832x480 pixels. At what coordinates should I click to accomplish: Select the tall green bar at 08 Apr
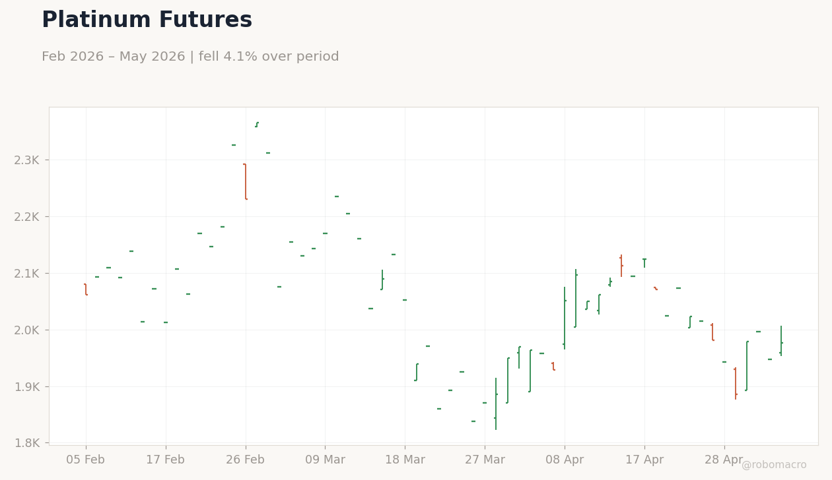(565, 318)
